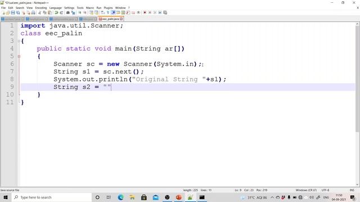Click the editor vertical scrollbar thumb

pos(358,79)
